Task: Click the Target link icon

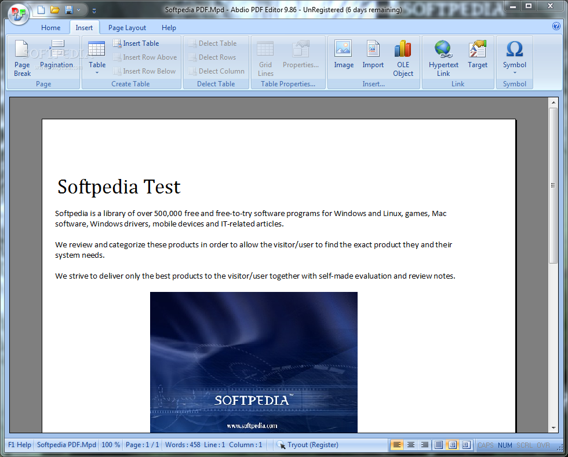Action: coord(478,54)
